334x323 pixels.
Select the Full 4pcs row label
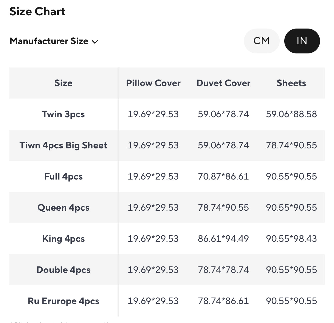[x=63, y=176]
